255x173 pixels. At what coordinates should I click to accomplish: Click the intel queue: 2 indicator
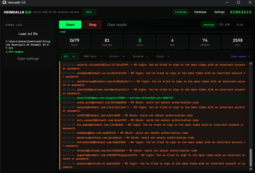[240, 56]
